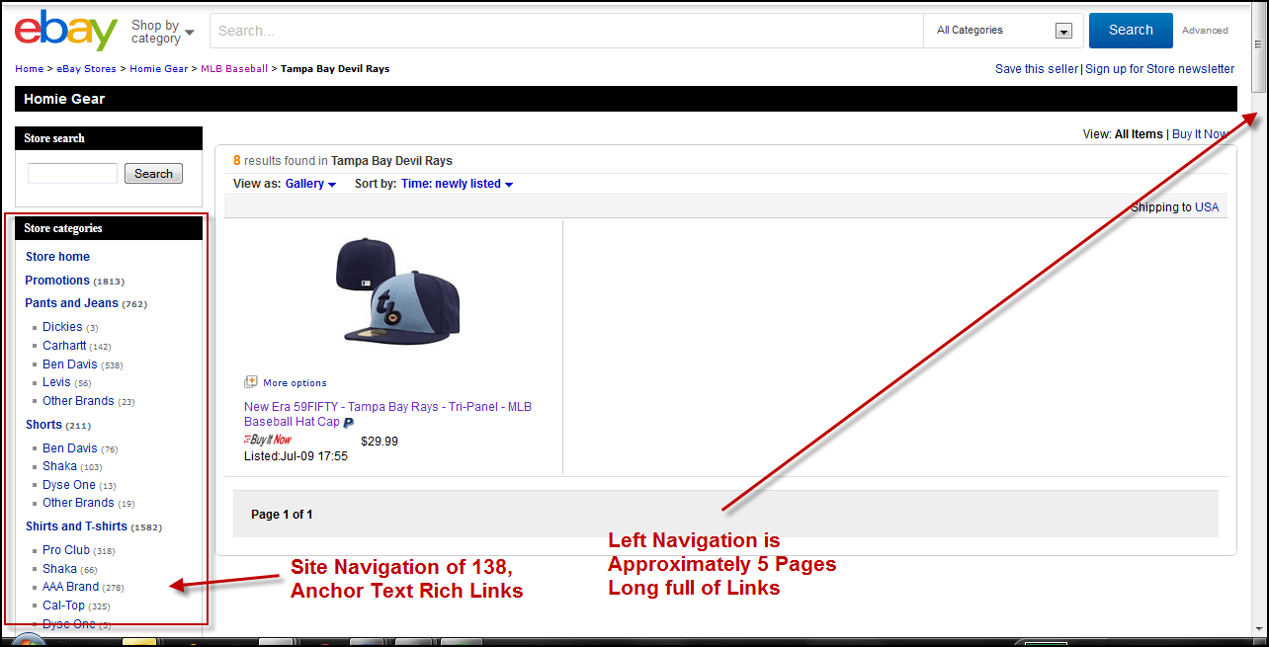Image resolution: width=1269 pixels, height=647 pixels.
Task: Click Sign up for Store newsletter
Action: tap(1159, 69)
